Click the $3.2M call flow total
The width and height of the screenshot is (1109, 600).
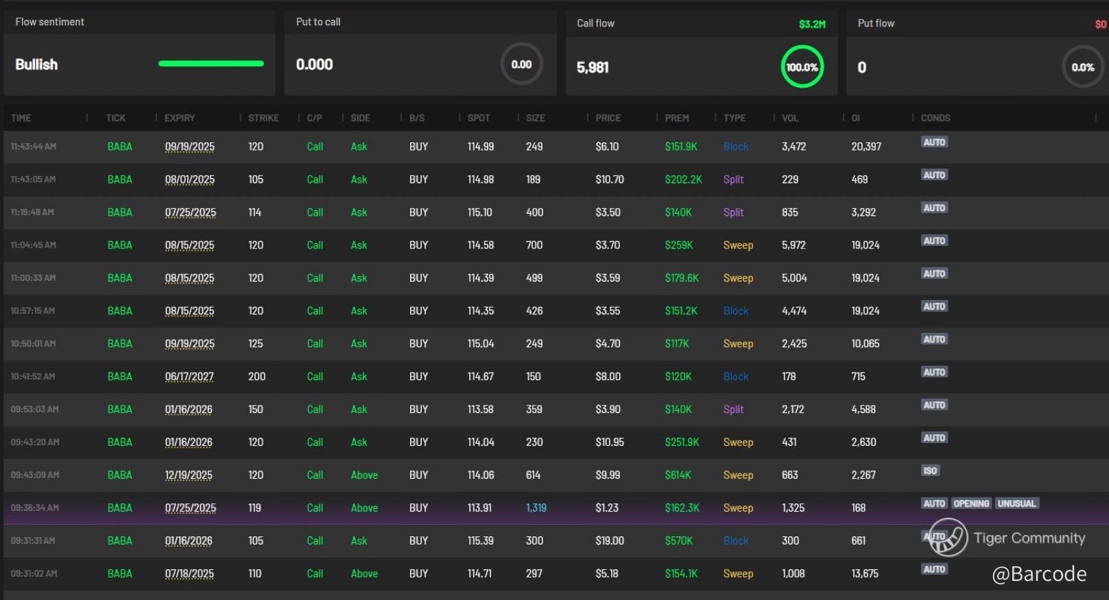pos(812,24)
